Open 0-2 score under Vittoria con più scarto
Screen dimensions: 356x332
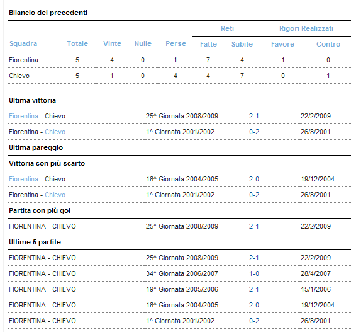(254, 195)
